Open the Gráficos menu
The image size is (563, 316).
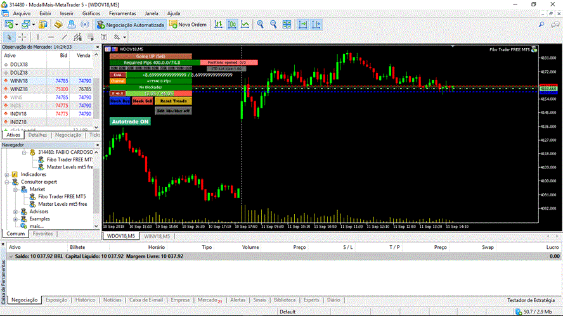click(91, 13)
